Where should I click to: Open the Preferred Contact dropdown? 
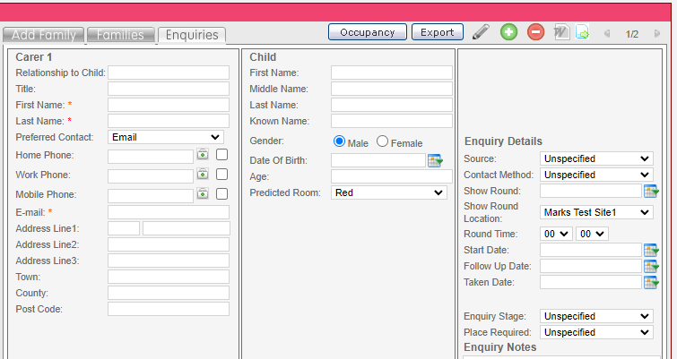coord(166,137)
